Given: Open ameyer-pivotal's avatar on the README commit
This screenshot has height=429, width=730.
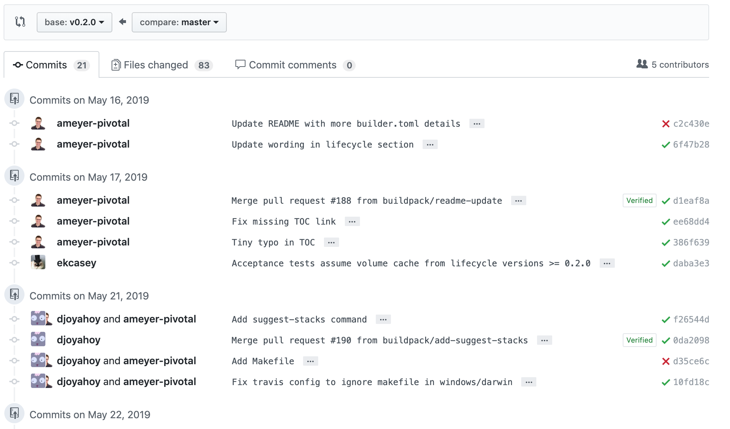Looking at the screenshot, I should tap(38, 123).
